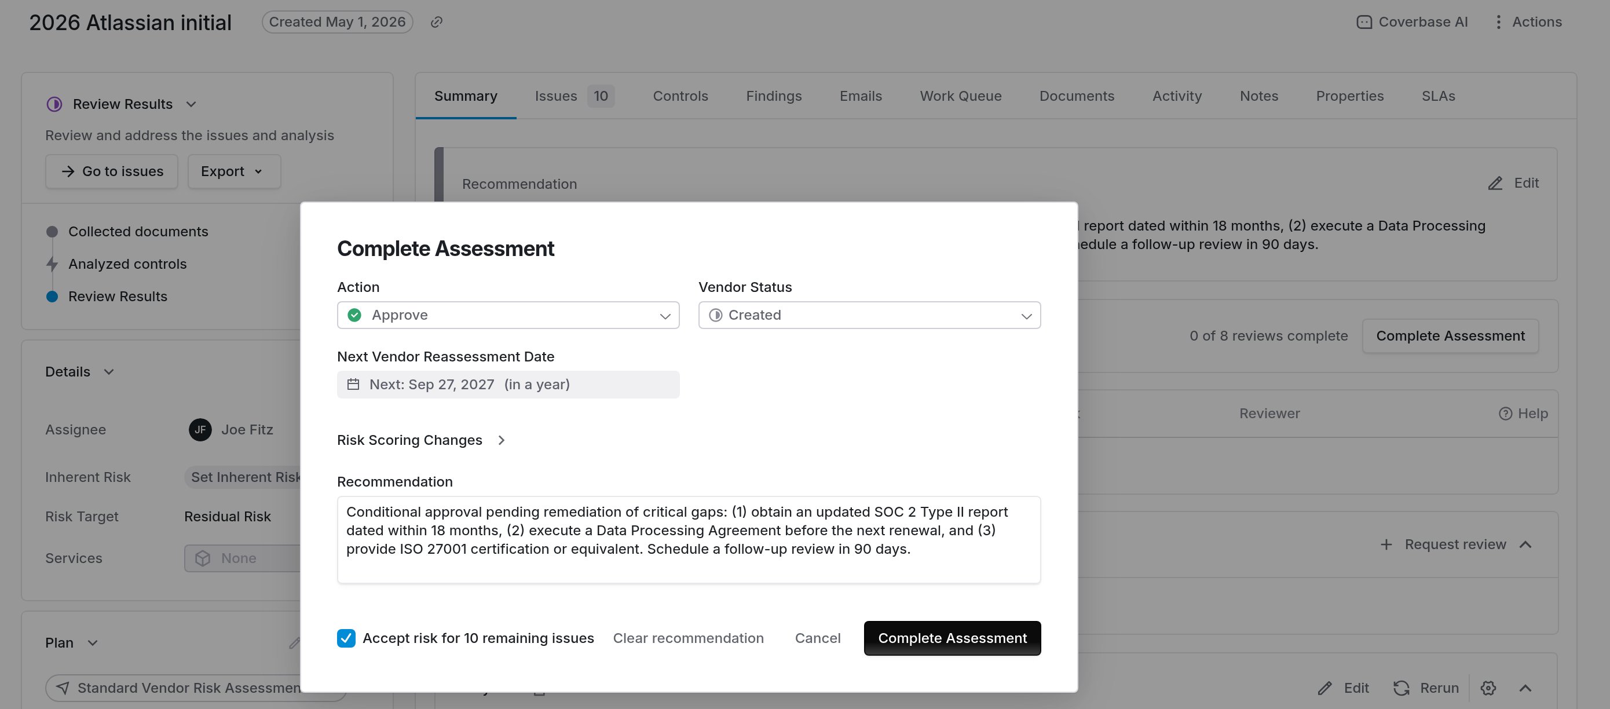
Task: Click 0 of 8 reviews complete text
Action: coord(1268,336)
